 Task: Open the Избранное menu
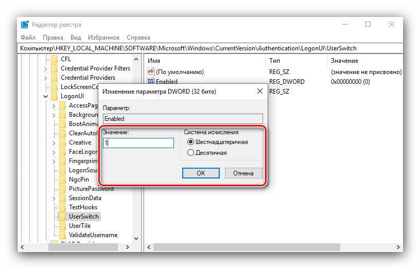[103, 38]
